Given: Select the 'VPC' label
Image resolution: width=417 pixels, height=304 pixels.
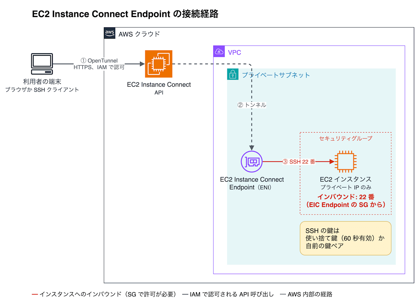Looking at the screenshot, I should pyautogui.click(x=235, y=53).
